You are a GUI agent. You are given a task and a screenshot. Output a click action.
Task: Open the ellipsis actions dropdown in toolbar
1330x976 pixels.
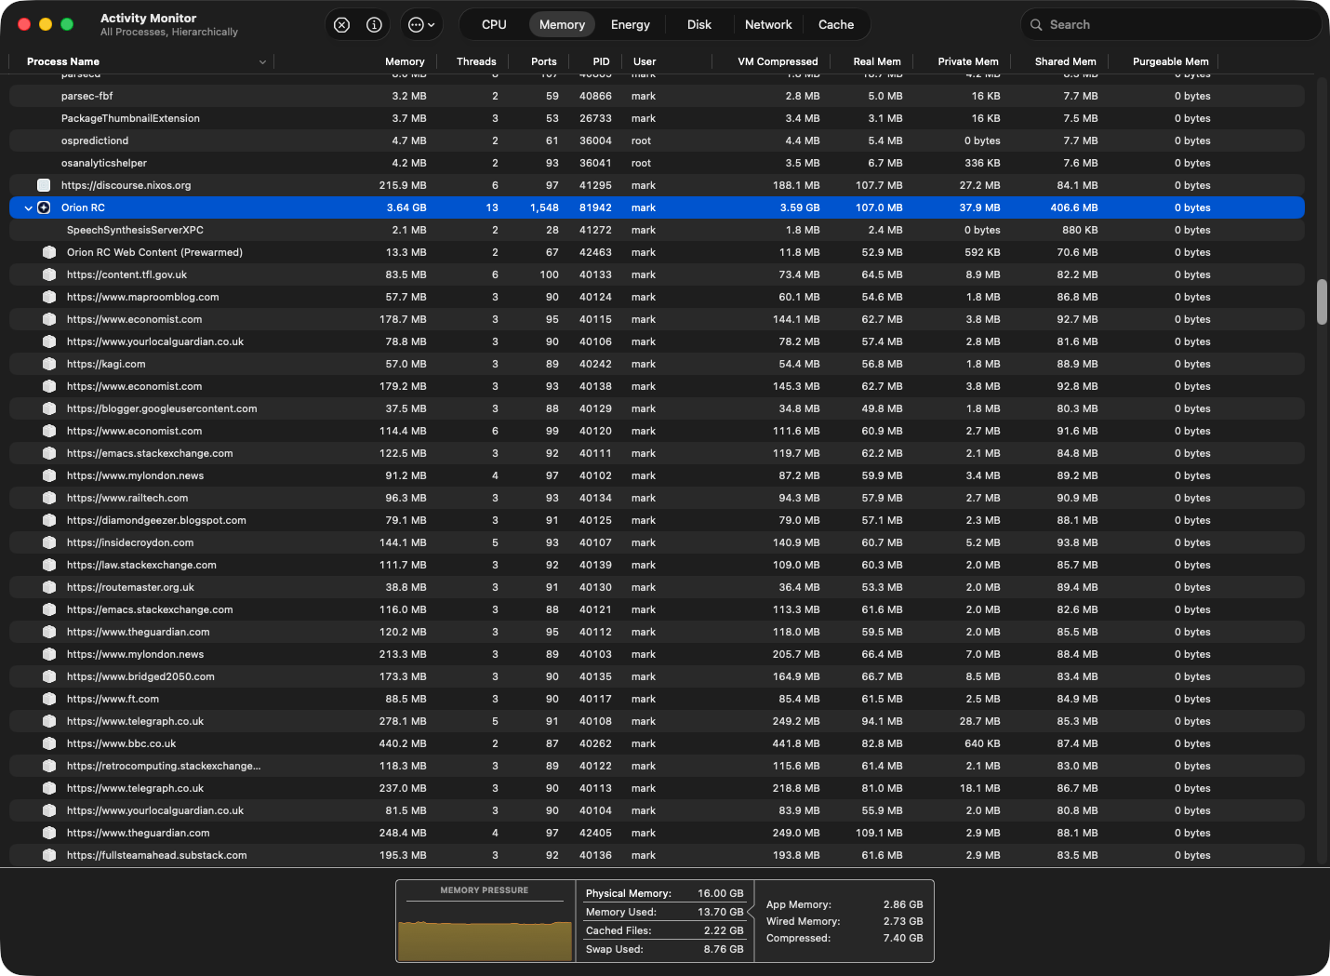coord(421,25)
